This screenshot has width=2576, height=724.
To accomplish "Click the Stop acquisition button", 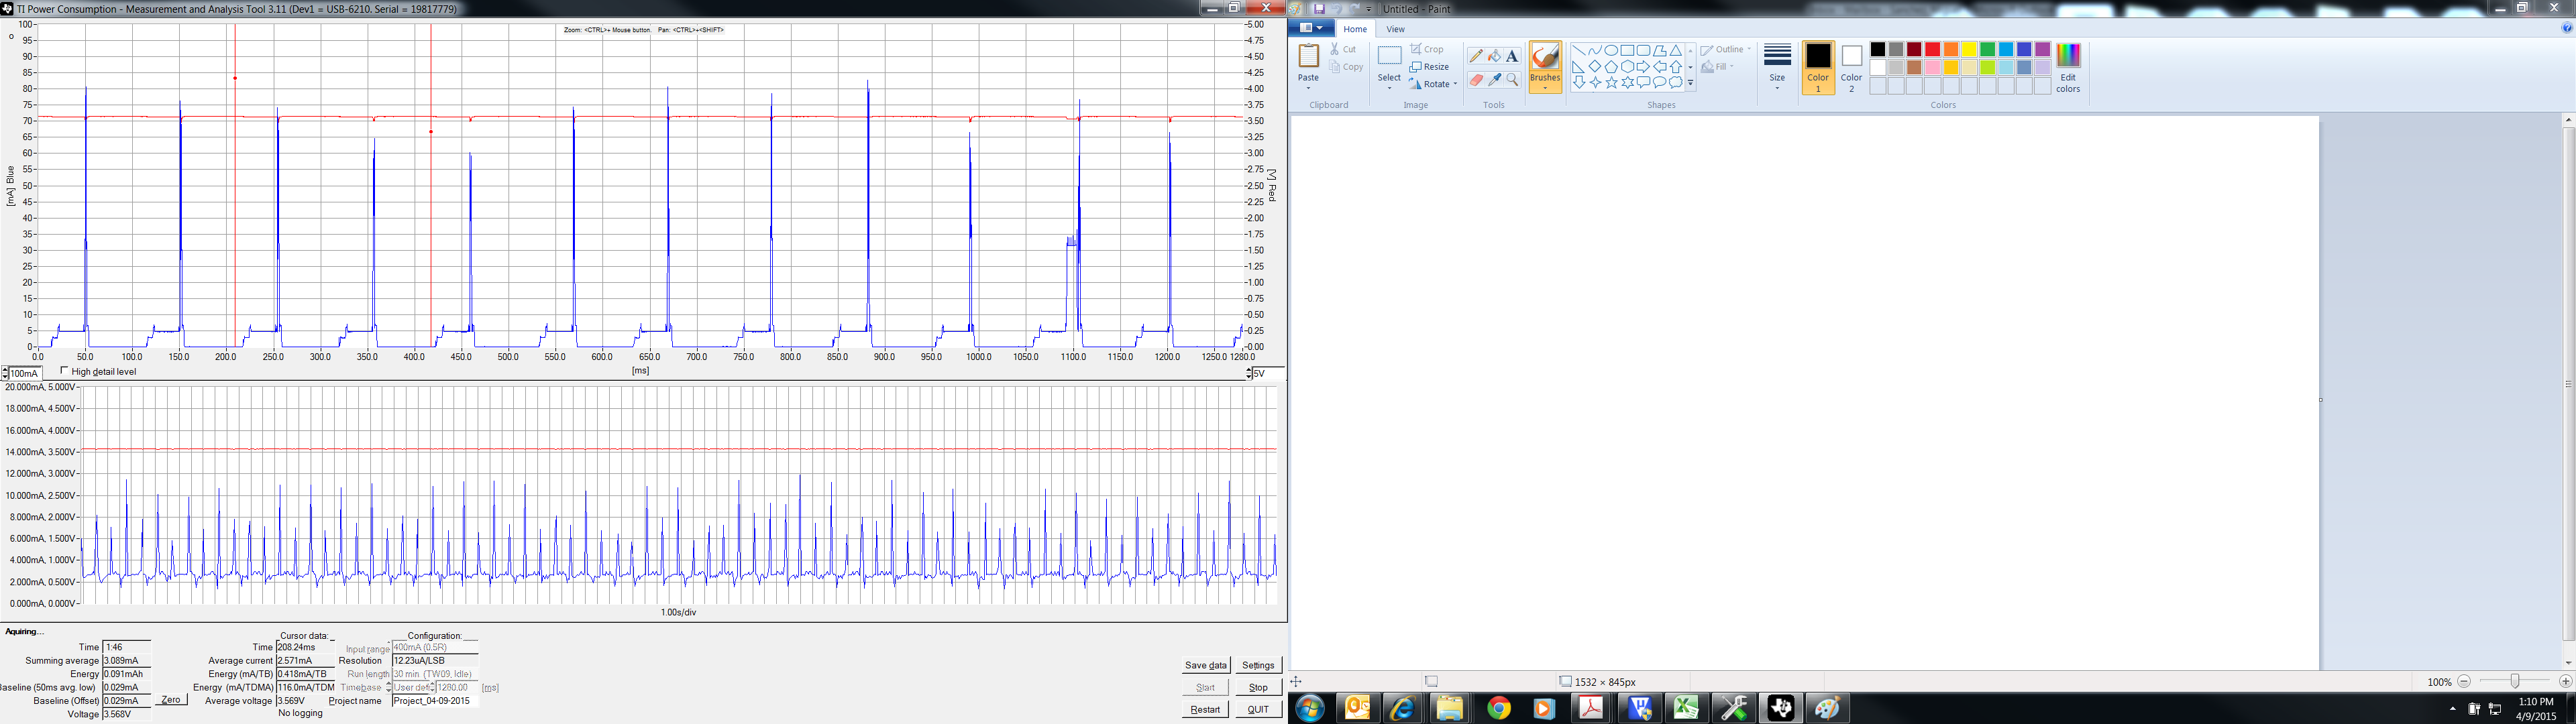I will [x=1258, y=687].
